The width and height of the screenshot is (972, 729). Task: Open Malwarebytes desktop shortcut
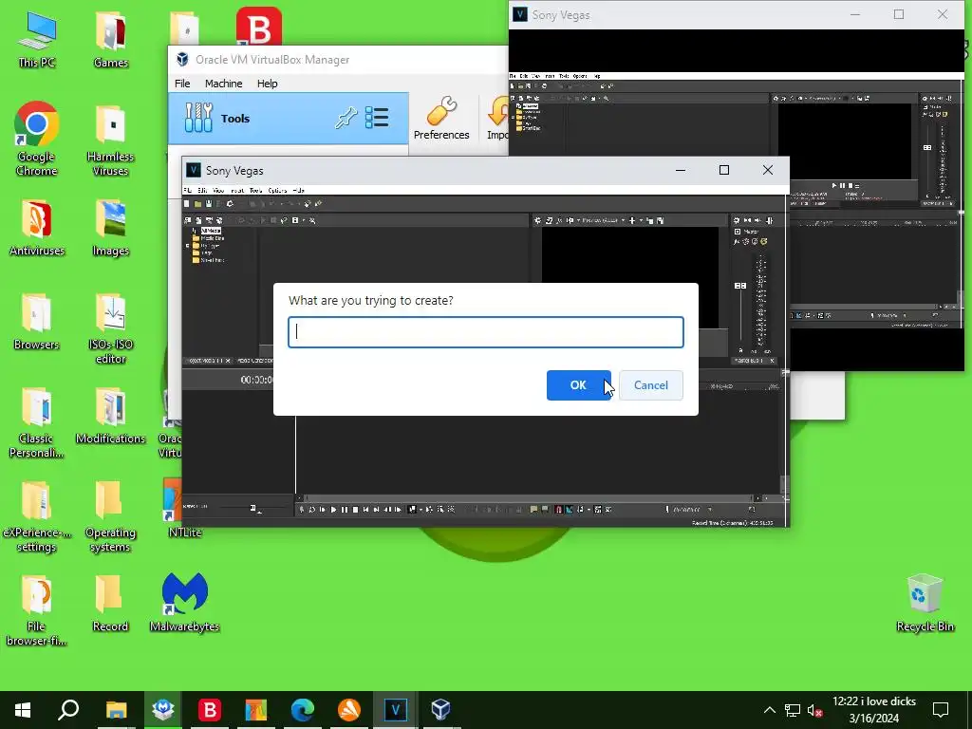(185, 602)
